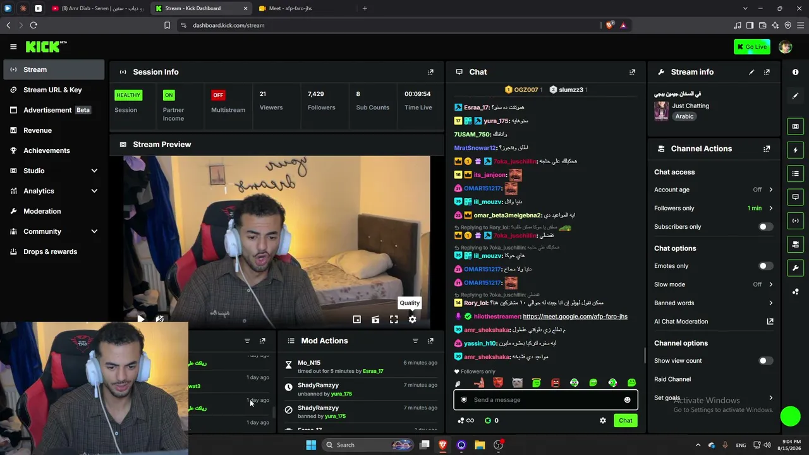Open Slow mode options
This screenshot has width=809, height=455.
[714, 284]
